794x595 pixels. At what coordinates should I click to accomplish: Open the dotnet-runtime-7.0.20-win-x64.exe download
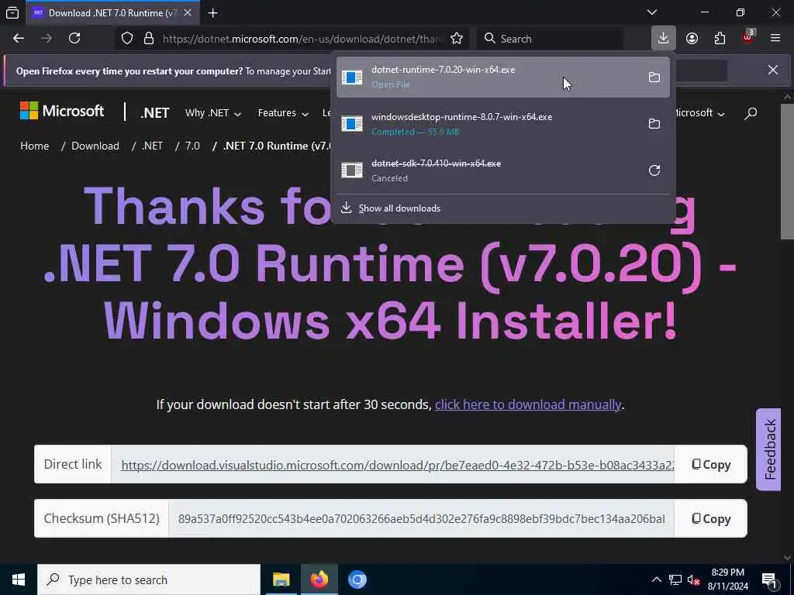pos(502,77)
